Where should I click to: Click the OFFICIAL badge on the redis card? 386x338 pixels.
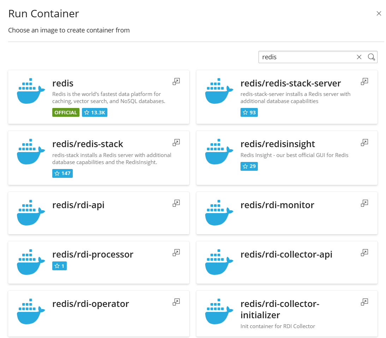(x=66, y=112)
